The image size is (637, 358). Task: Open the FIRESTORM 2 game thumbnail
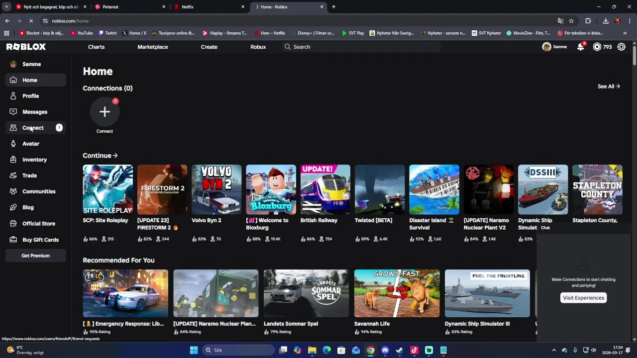click(x=162, y=189)
